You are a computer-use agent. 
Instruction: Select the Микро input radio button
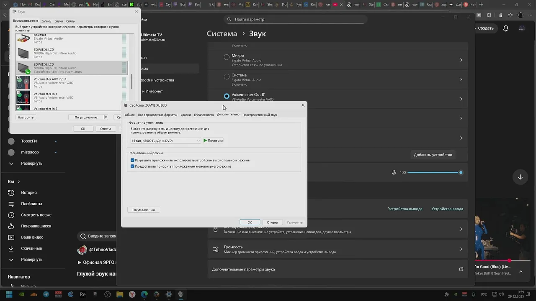(x=227, y=57)
